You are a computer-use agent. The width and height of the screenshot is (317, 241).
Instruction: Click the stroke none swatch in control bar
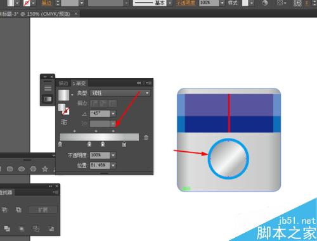(x=27, y=3)
